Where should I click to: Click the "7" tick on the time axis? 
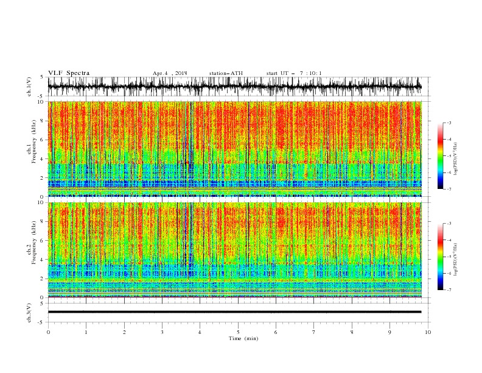tap(314, 332)
